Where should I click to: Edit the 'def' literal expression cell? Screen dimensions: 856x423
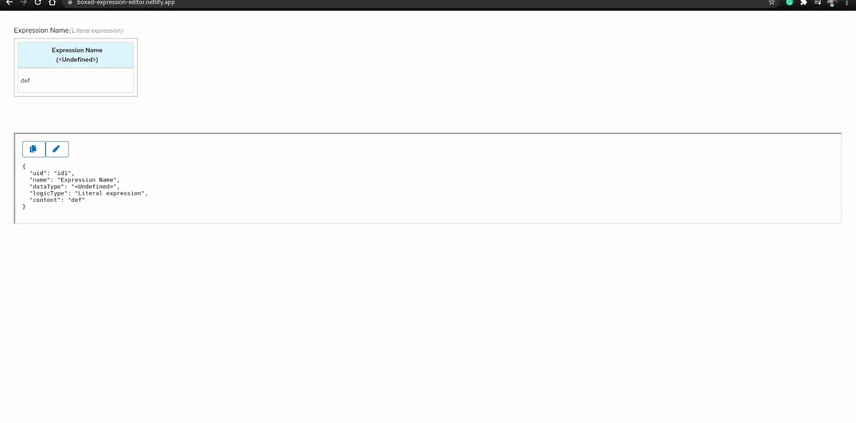(x=75, y=80)
